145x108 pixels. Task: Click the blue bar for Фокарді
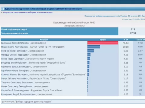point(89,55)
